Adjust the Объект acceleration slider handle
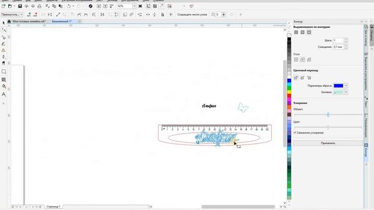 328,114
